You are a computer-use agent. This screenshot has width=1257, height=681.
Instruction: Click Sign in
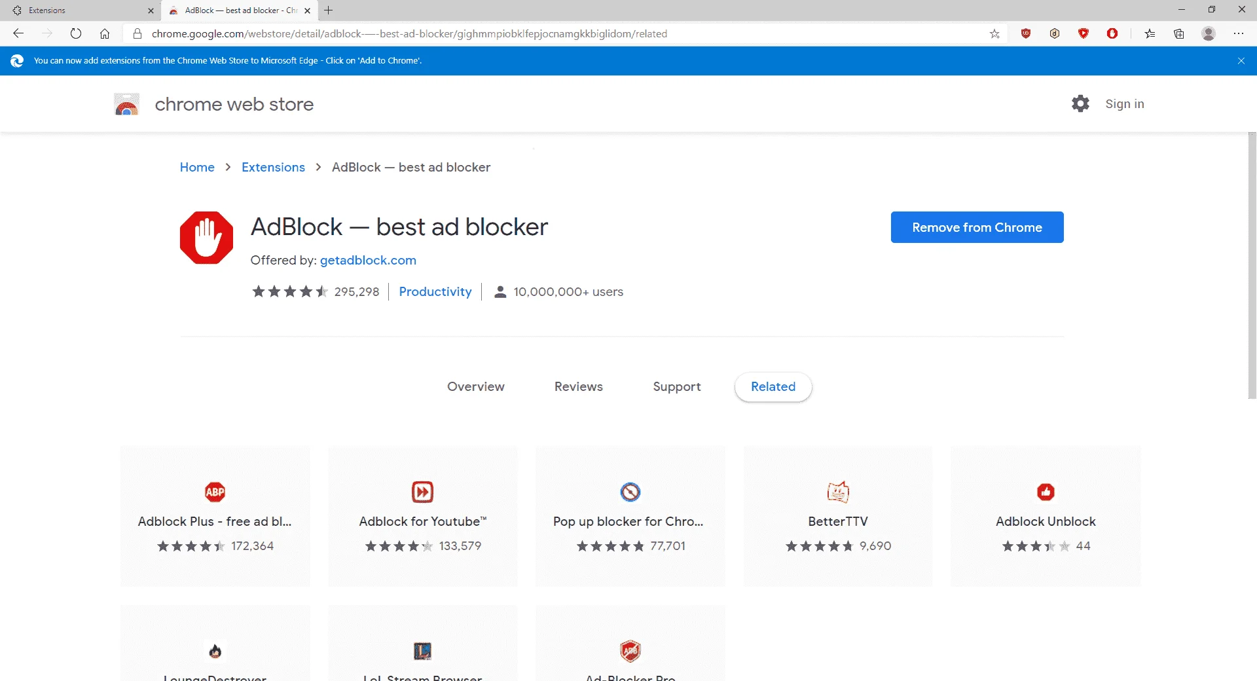1125,103
